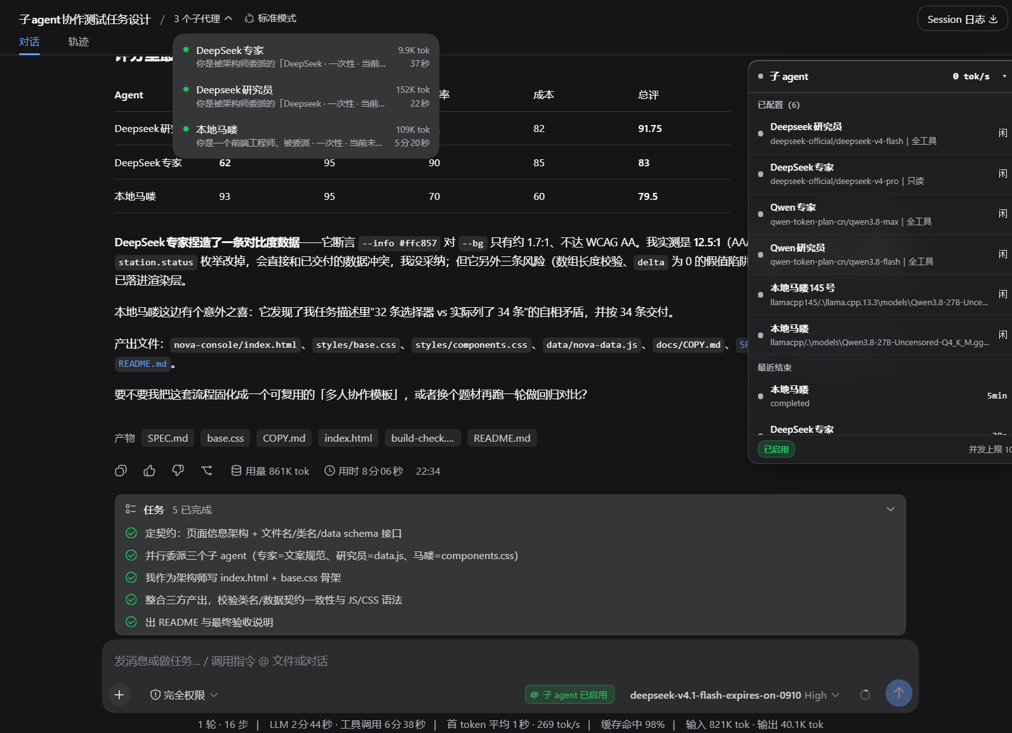The height and width of the screenshot is (733, 1012).
Task: Open Qwen研究员 agent in configured list
Action: [880, 254]
